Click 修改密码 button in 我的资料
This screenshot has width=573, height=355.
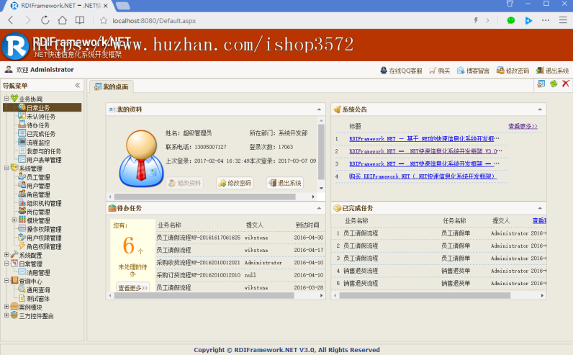(235, 183)
